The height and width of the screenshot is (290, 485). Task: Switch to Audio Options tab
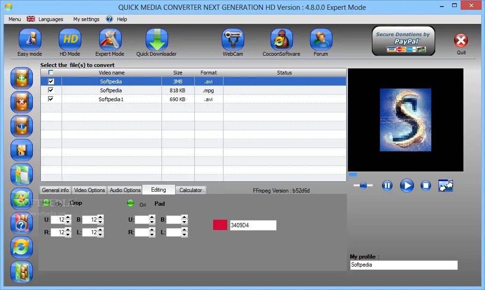(x=125, y=190)
